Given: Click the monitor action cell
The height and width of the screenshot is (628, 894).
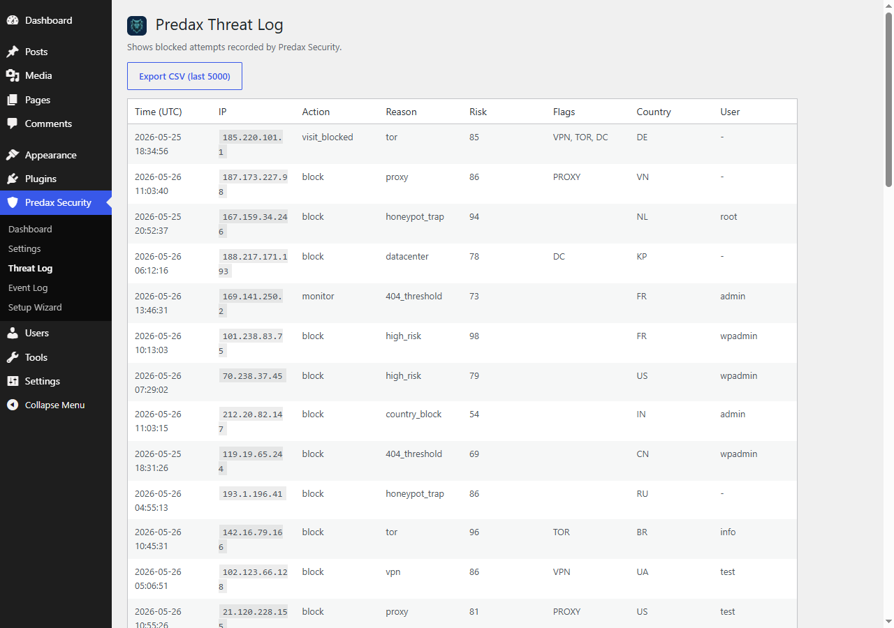Looking at the screenshot, I should tap(318, 297).
